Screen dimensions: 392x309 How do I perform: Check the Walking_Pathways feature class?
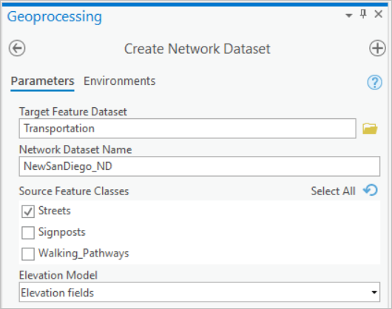[x=28, y=254]
